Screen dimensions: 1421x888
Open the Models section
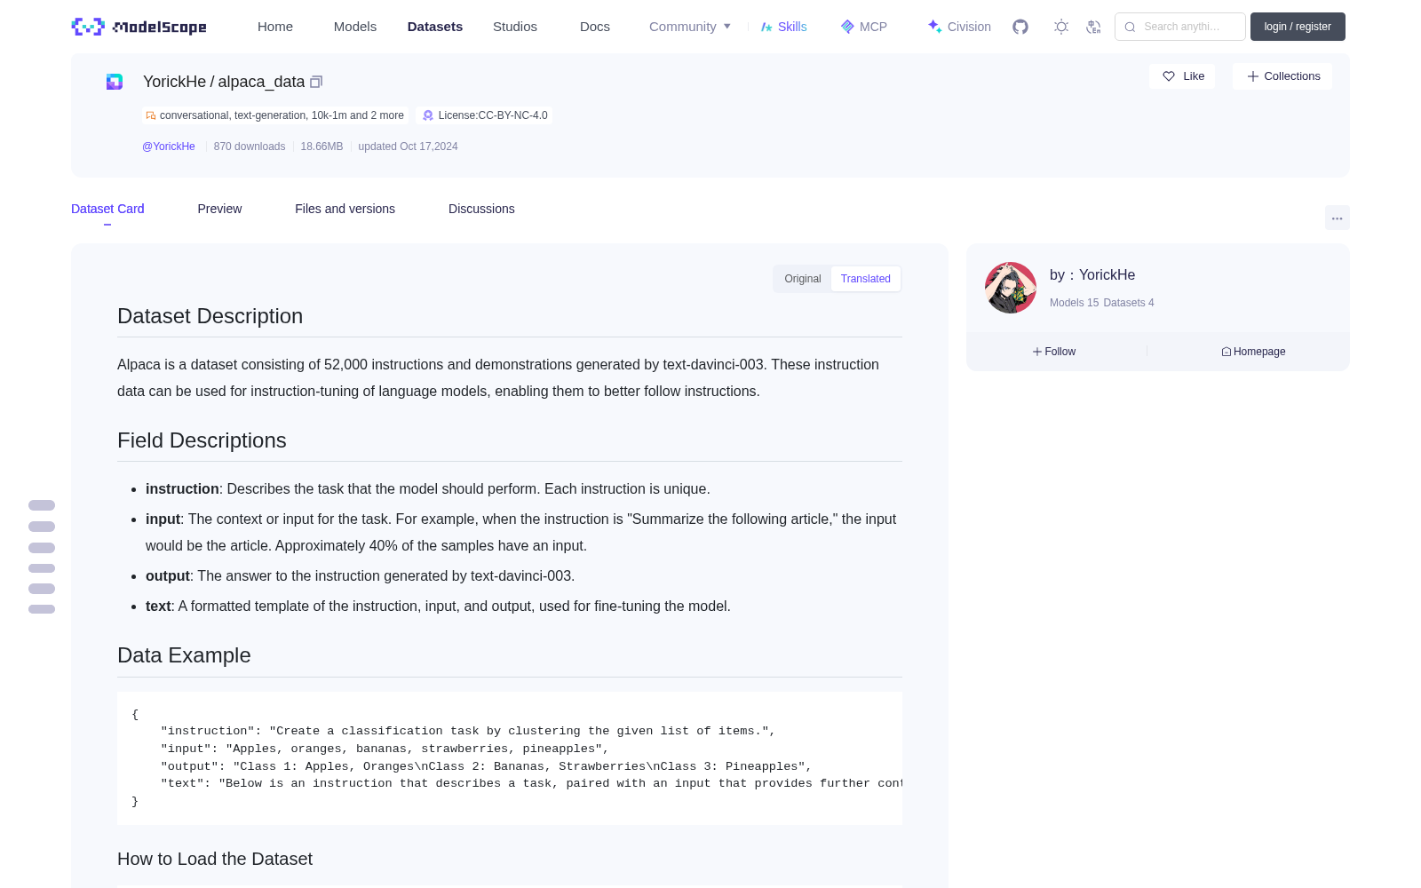(355, 27)
